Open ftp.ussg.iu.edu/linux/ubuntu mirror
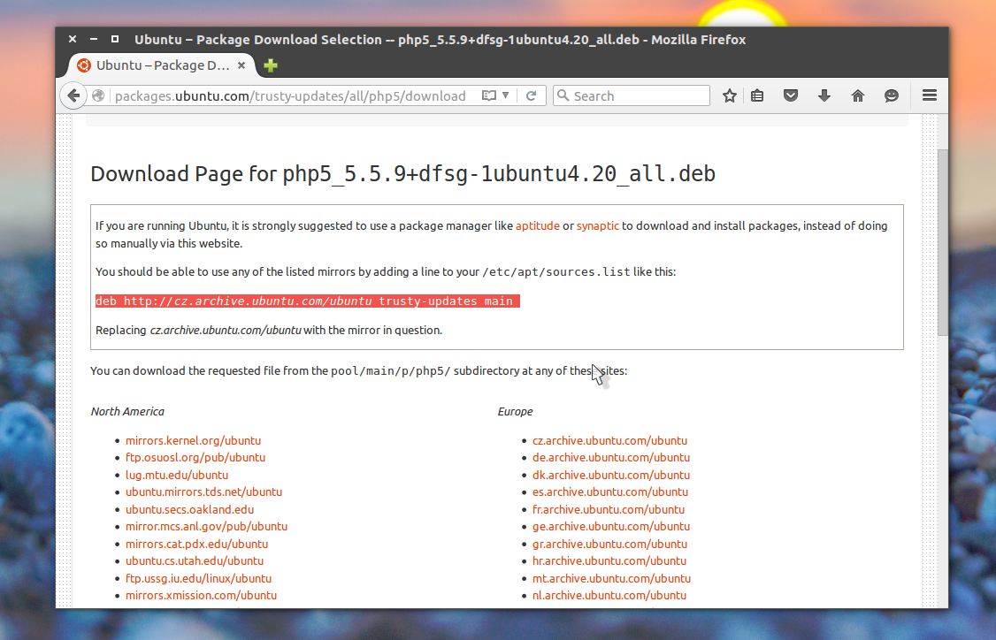The width and height of the screenshot is (996, 640). coord(199,578)
